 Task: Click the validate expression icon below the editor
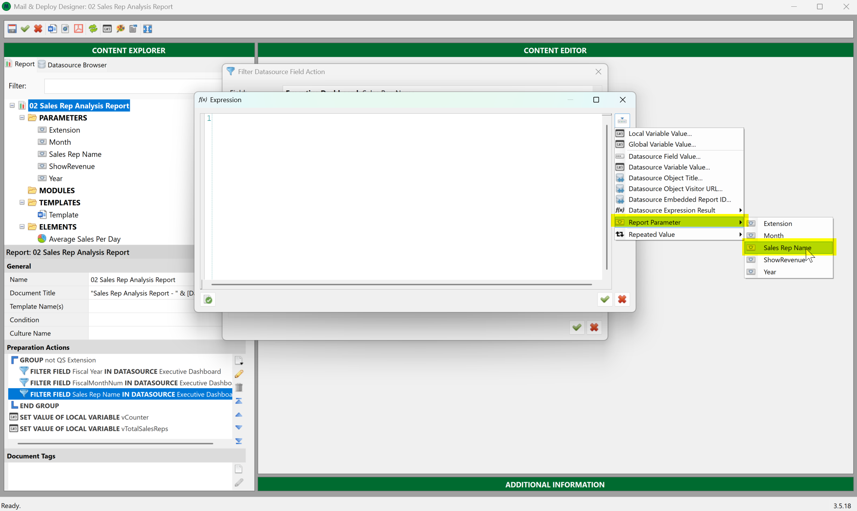click(208, 300)
